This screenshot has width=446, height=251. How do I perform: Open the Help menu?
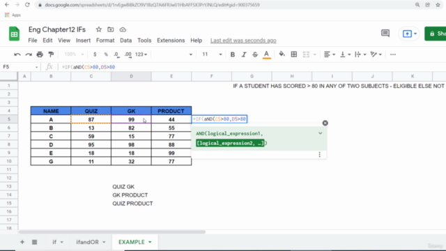point(197,40)
